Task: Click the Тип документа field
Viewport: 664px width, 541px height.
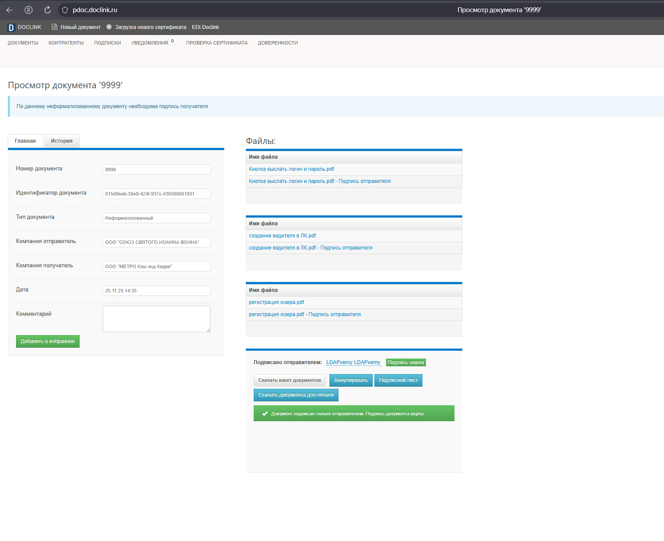Action: pos(157,218)
